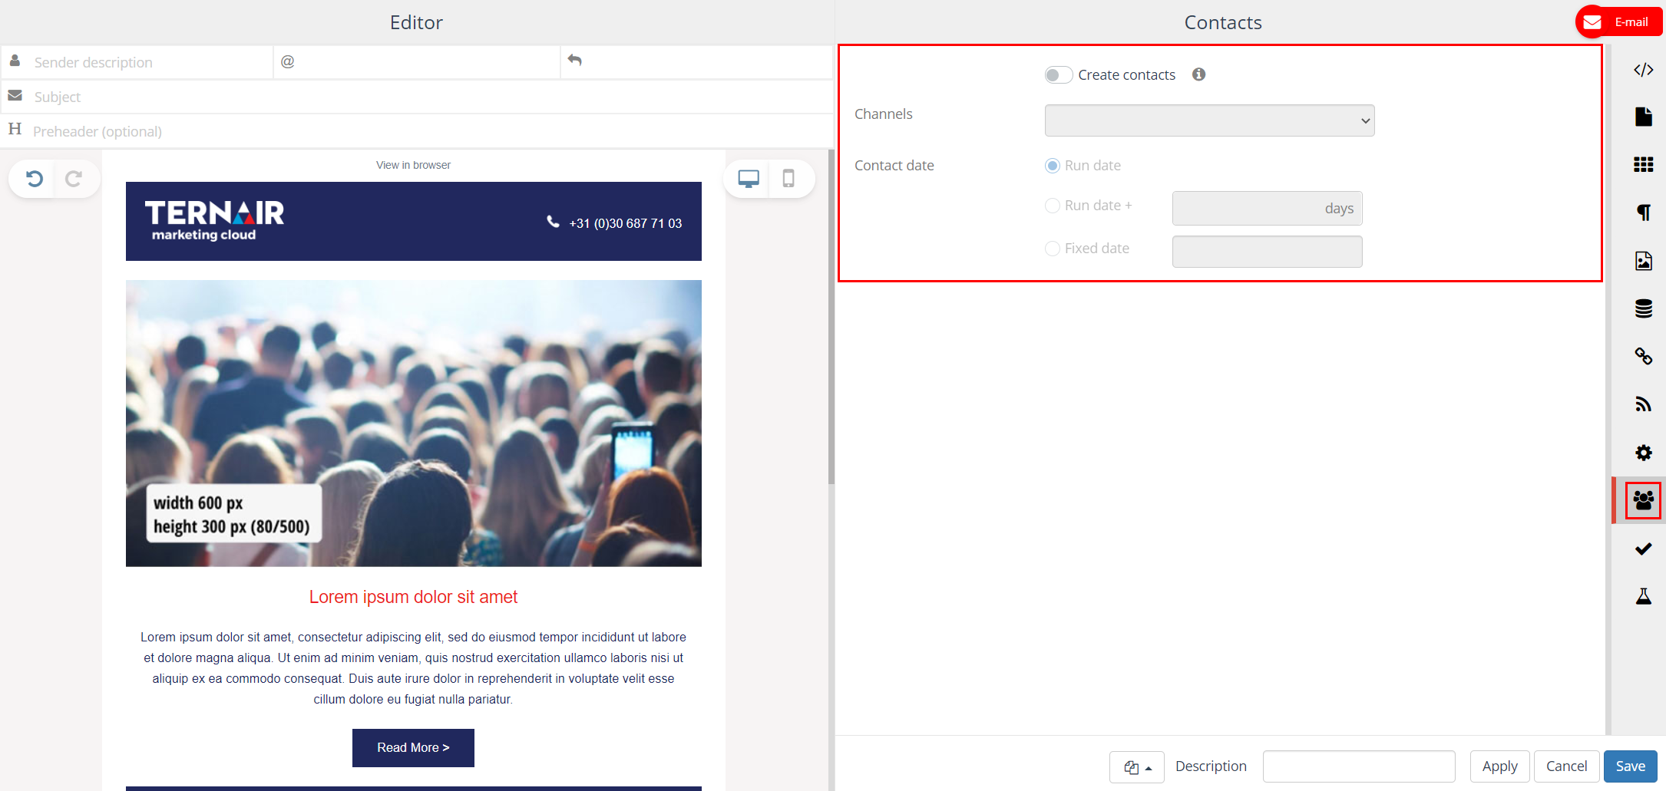
Task: Open the Contacts people icon in sidebar
Action: 1643,500
